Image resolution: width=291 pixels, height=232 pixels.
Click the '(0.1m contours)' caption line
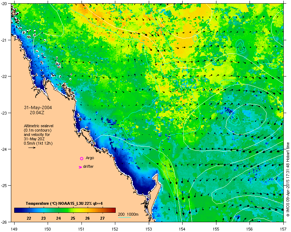37,130
